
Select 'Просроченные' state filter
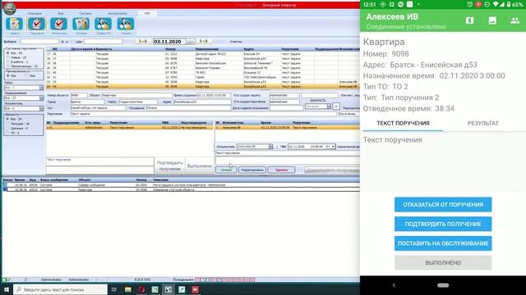pyautogui.click(x=7, y=66)
